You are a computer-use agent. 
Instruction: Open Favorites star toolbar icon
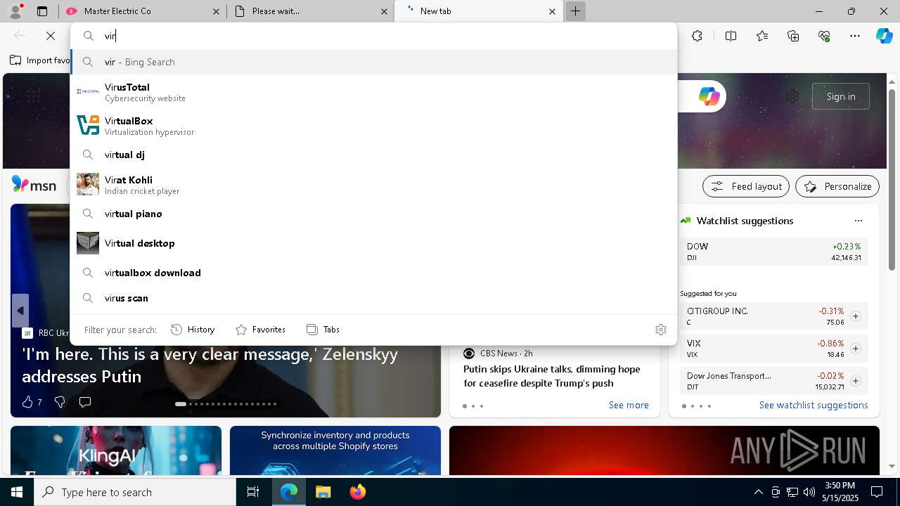[x=762, y=36]
